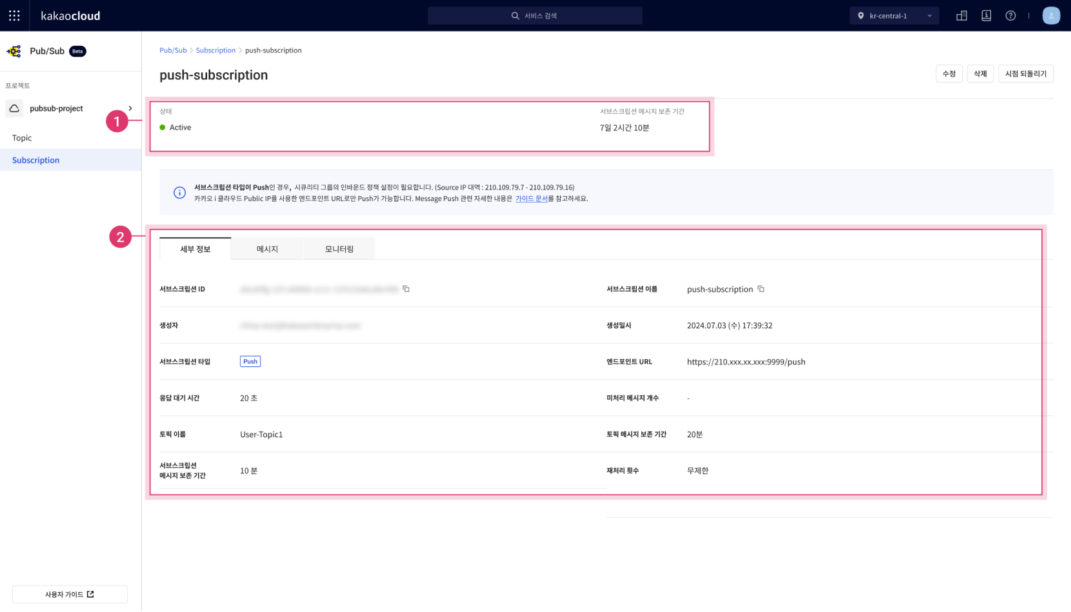This screenshot has height=612, width=1071.
Task: Click the kakaocloud logo
Action: coord(70,15)
